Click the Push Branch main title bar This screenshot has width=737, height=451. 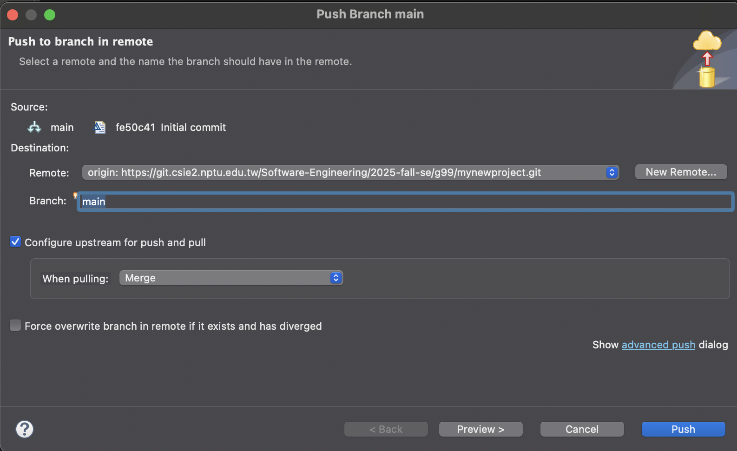370,14
